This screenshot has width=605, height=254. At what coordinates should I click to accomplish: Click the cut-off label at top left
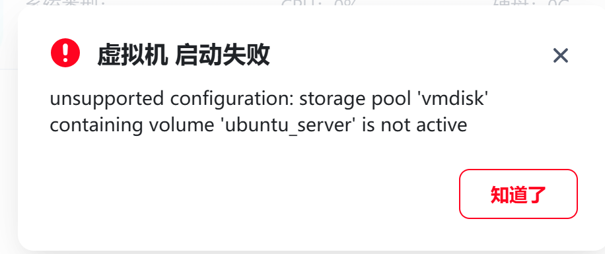tap(65, 3)
